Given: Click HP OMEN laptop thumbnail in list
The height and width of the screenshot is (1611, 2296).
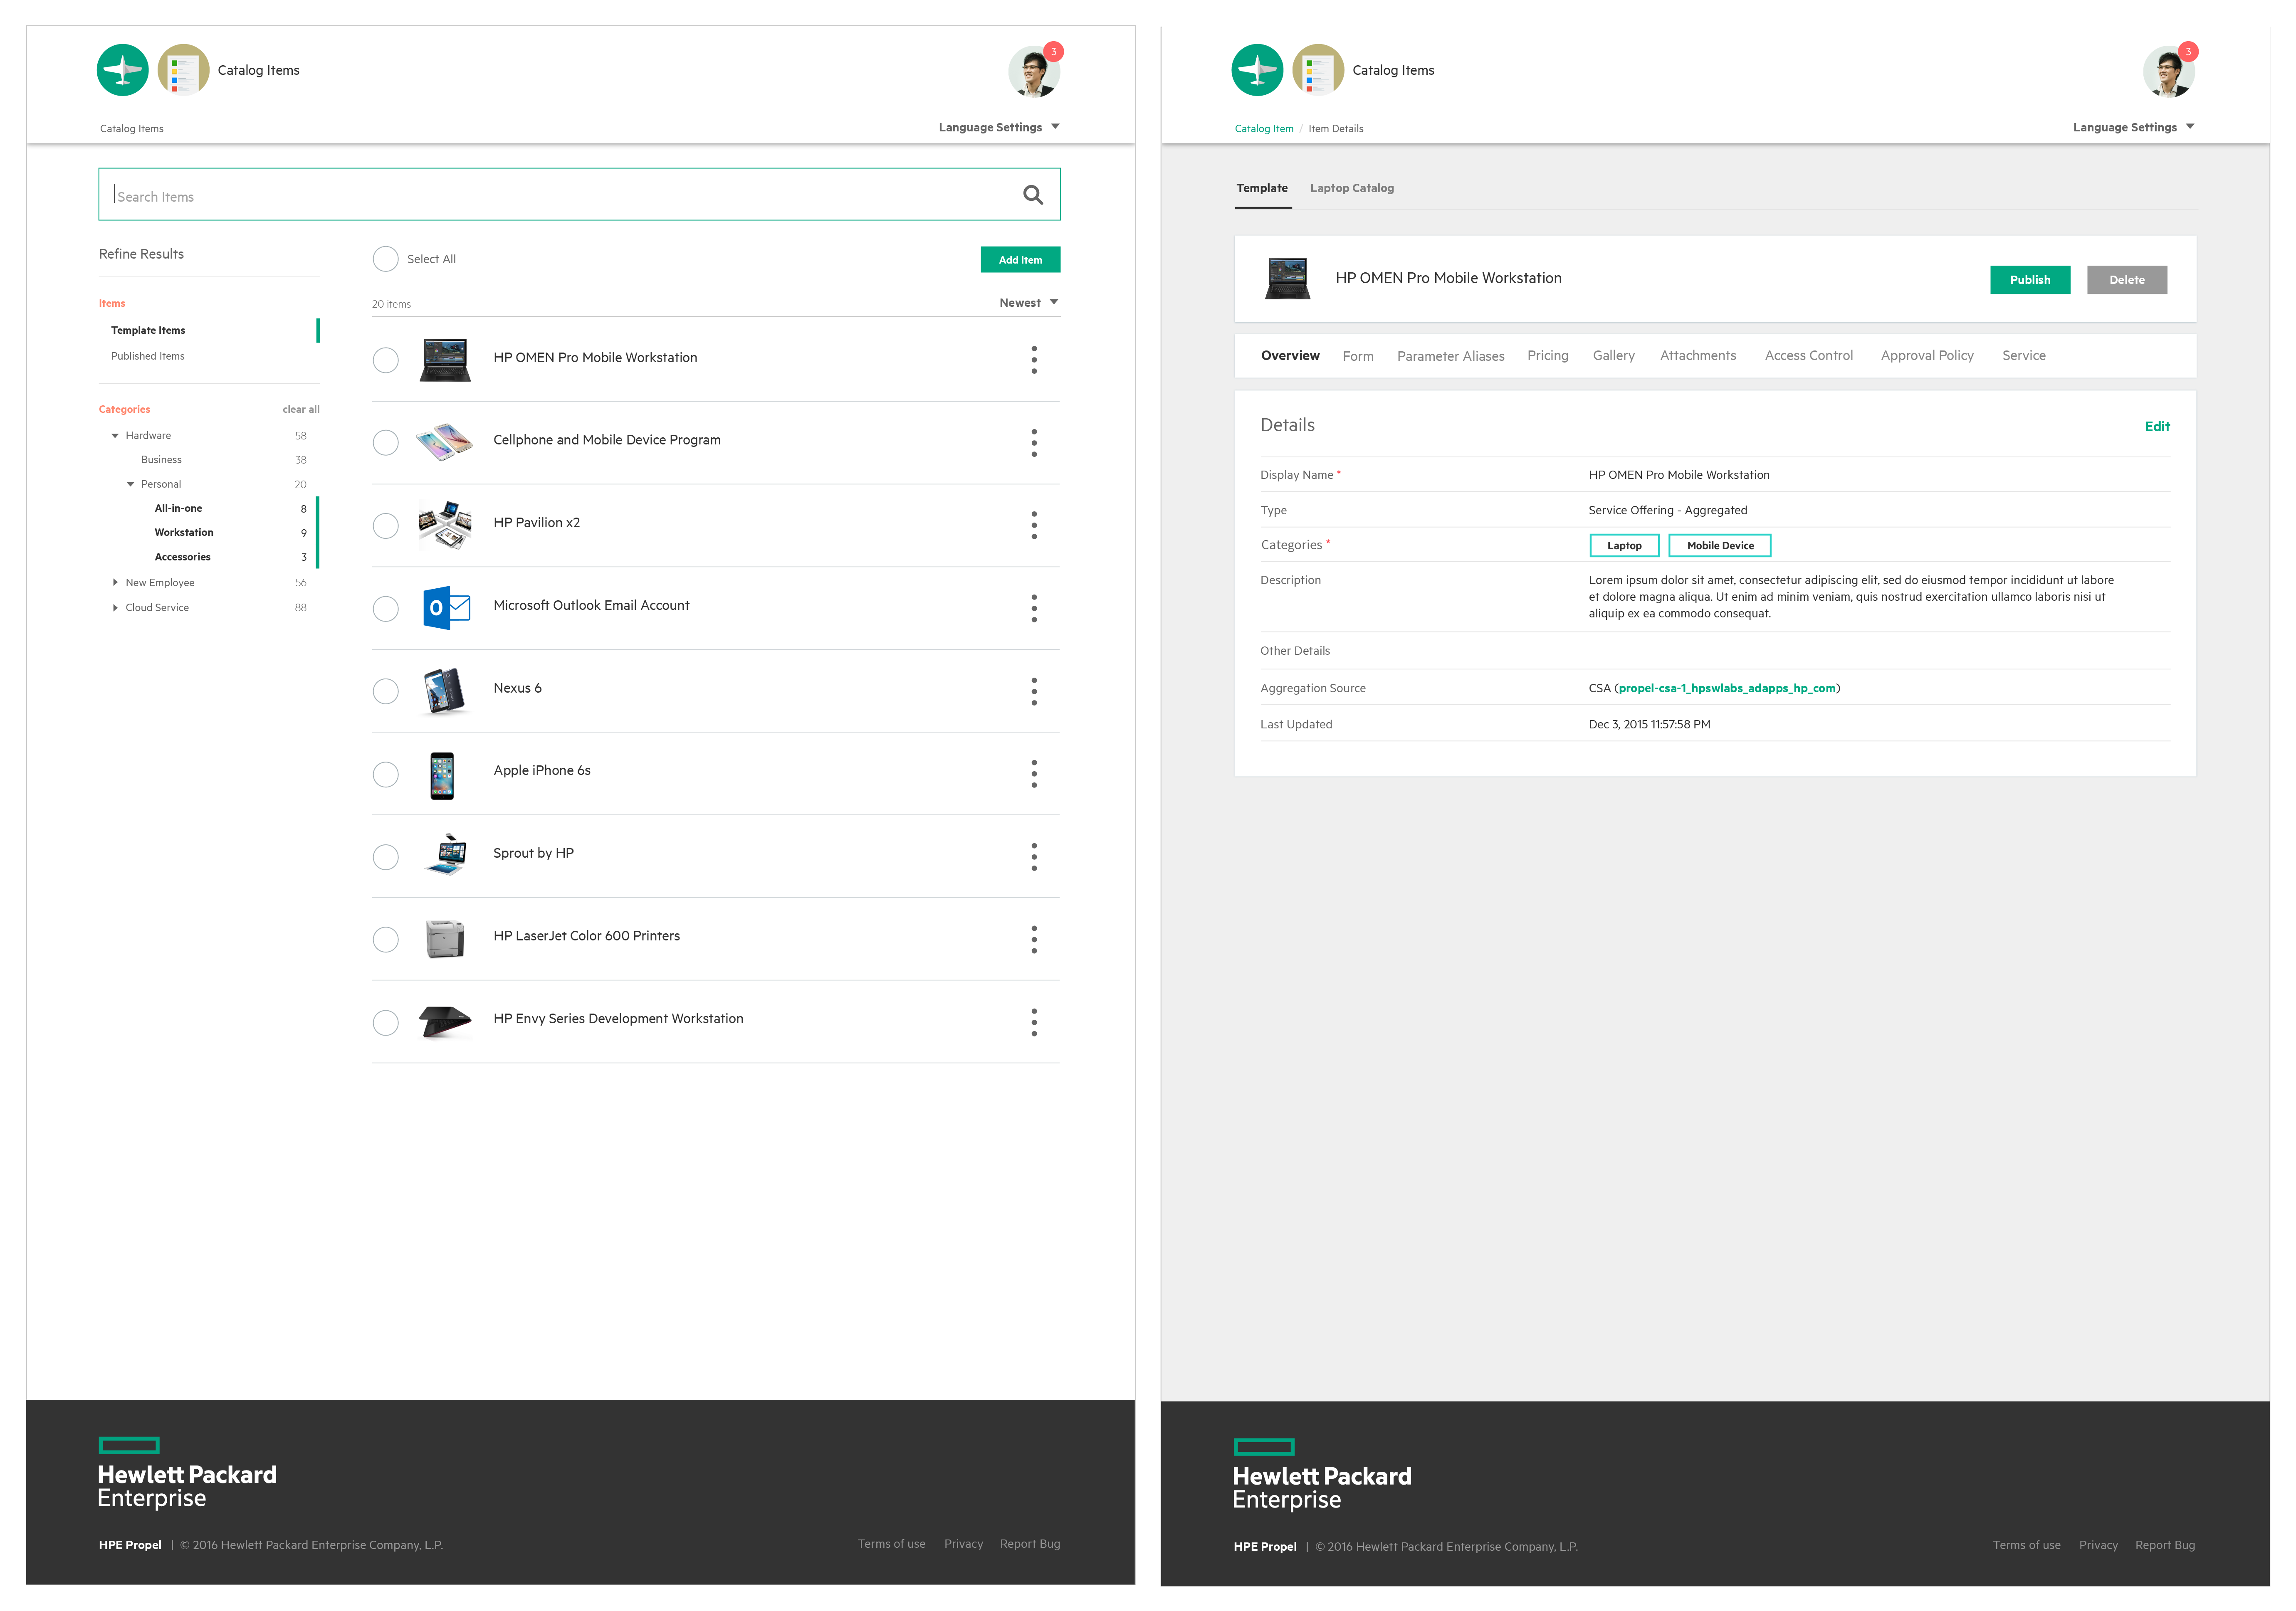Looking at the screenshot, I should [x=445, y=360].
